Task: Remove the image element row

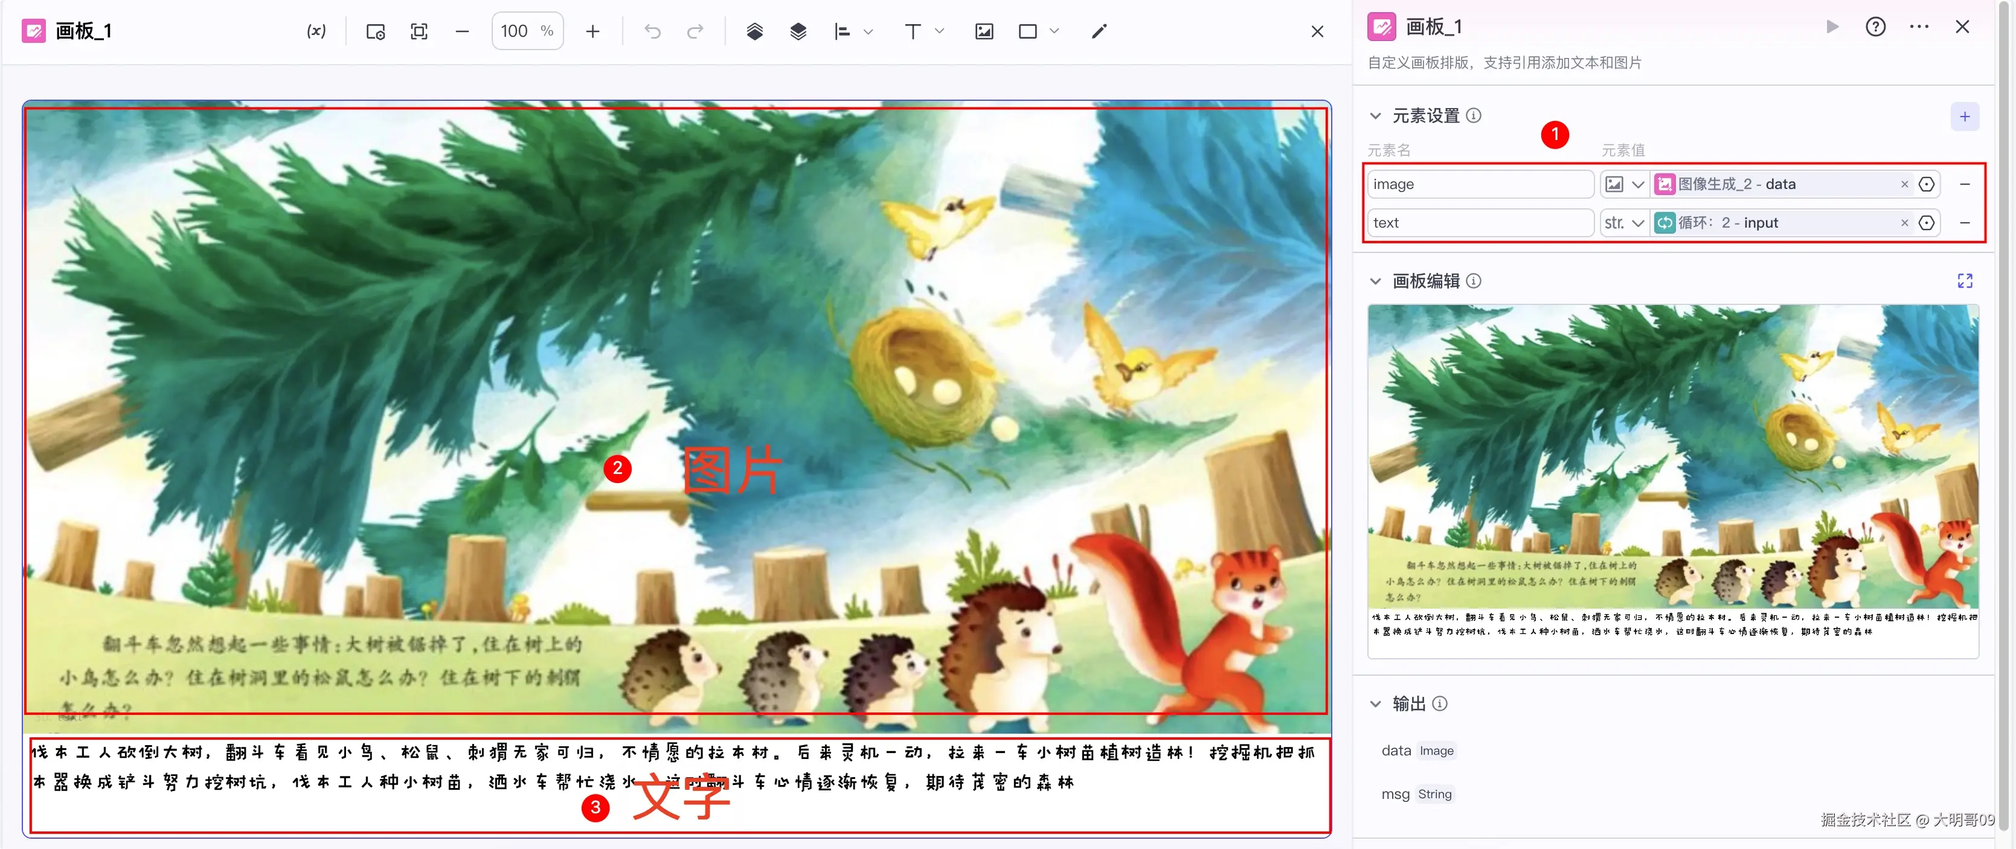Action: click(1964, 184)
